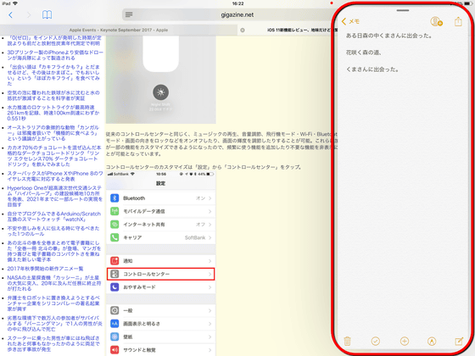The image size is (475, 356).
Task: Open バーニングマン article link
Action: (55, 324)
